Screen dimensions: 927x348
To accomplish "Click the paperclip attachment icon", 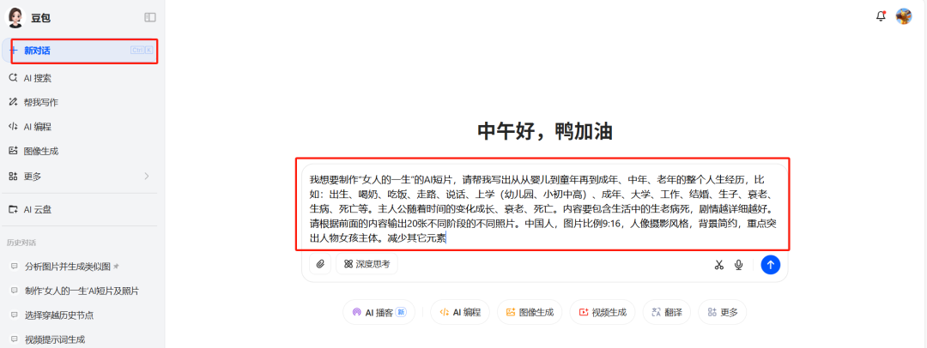I will click(320, 264).
